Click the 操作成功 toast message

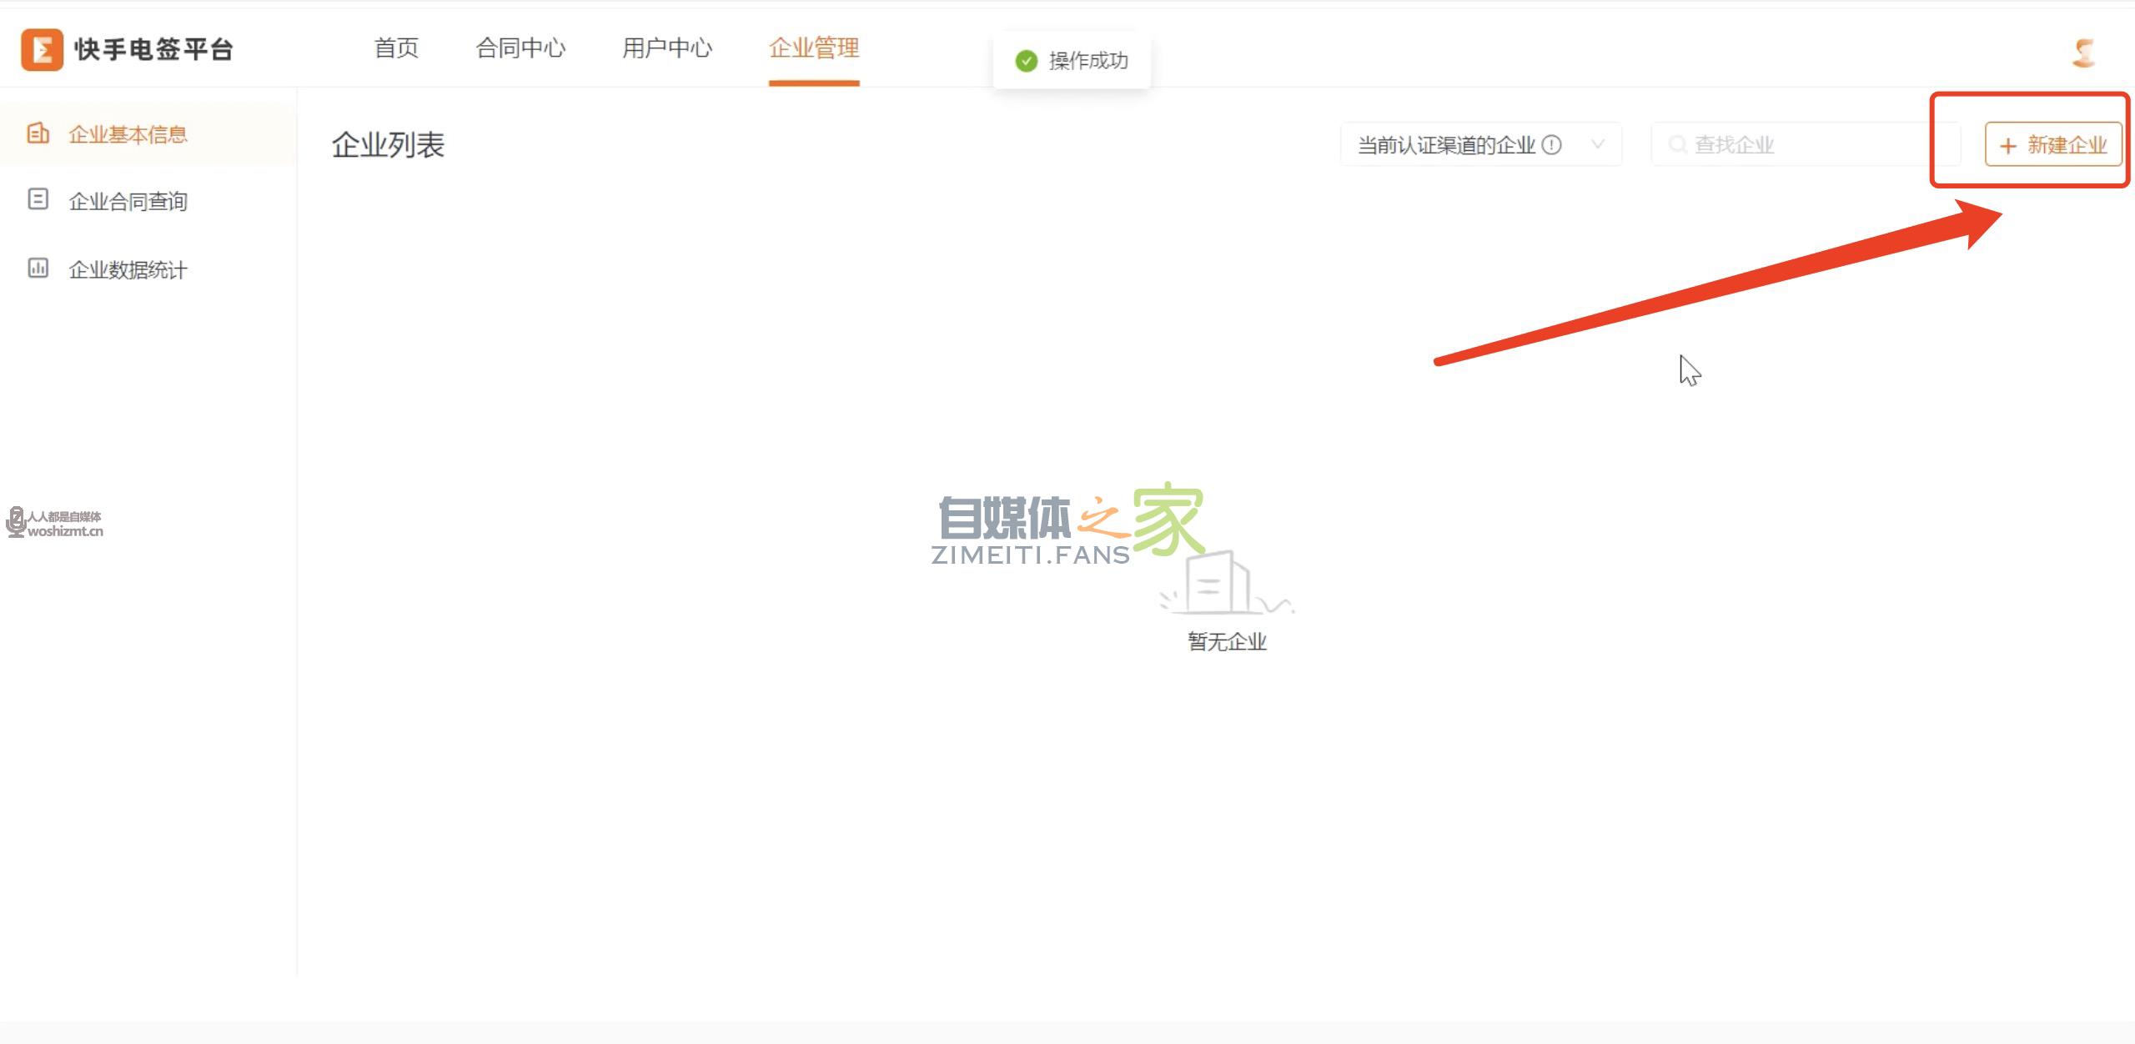tap(1088, 61)
